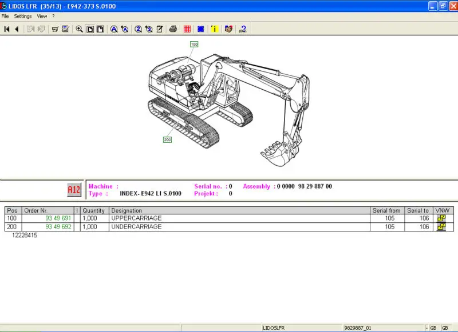Click the previous page arrow

point(17,29)
